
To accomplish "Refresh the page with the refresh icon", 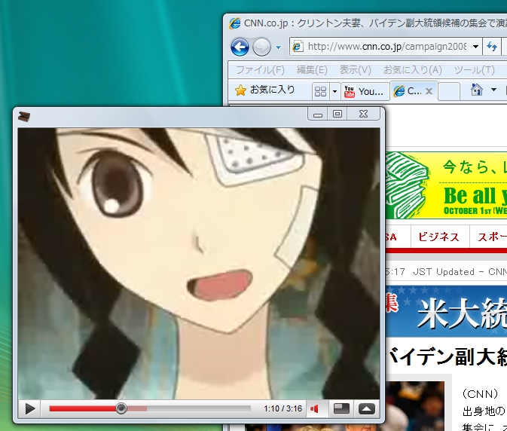I will [x=492, y=47].
